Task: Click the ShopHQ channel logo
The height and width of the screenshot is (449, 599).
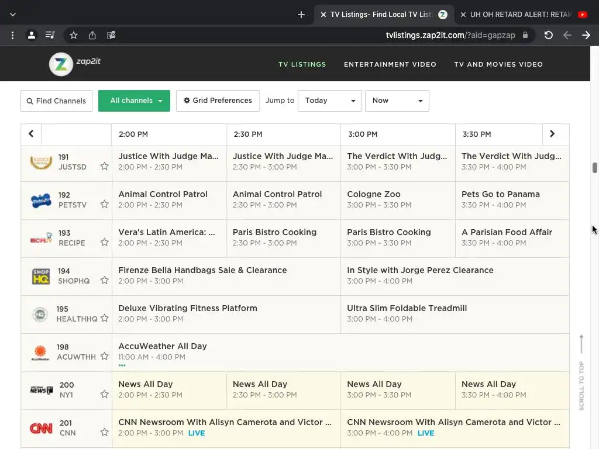Action: [x=41, y=277]
